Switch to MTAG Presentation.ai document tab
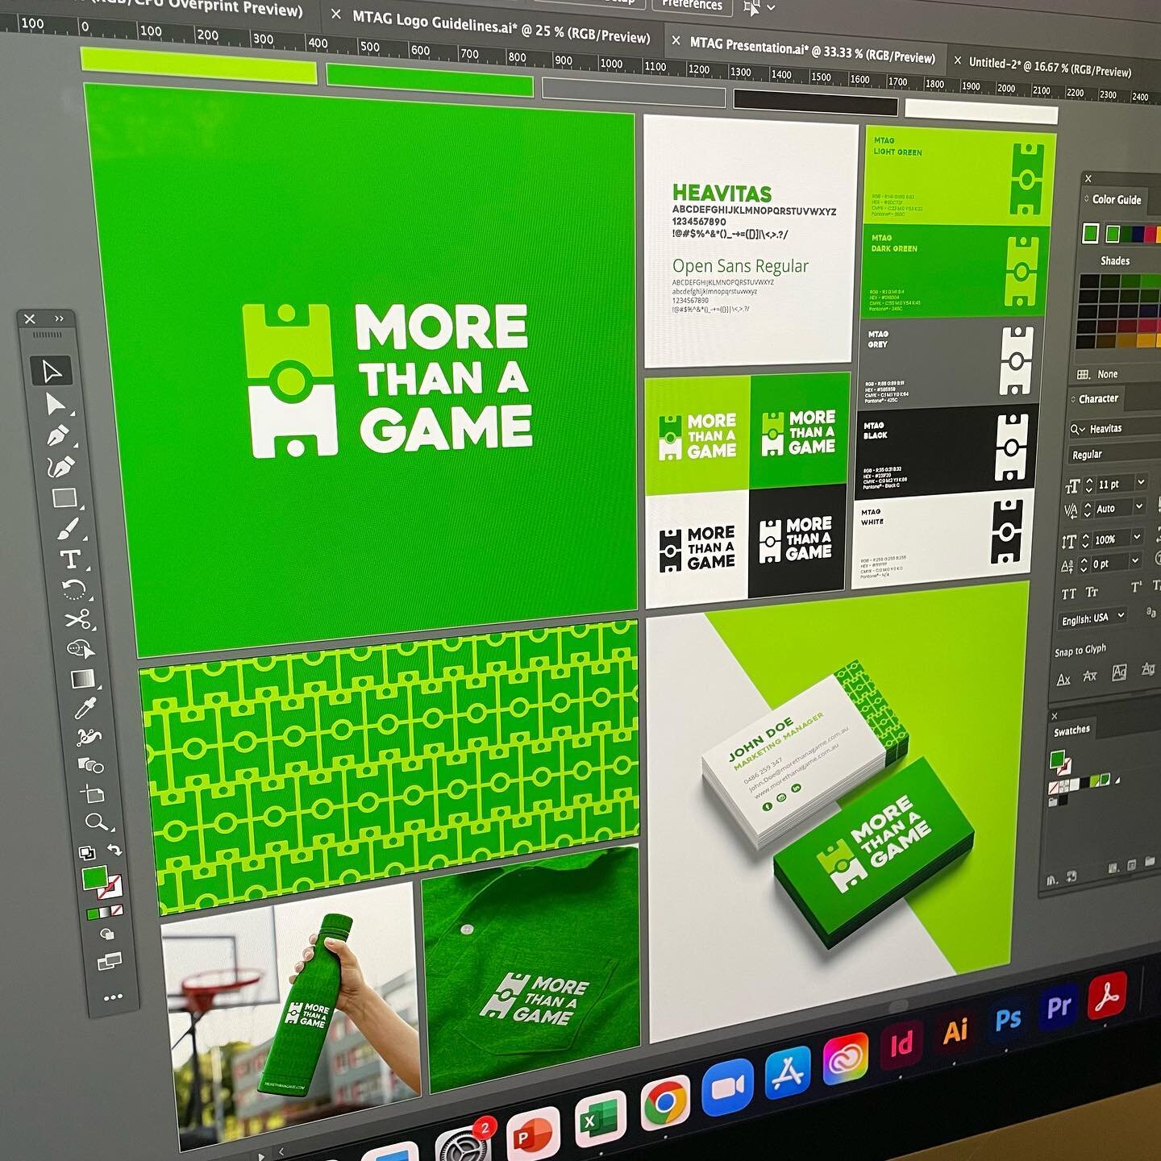1161x1161 pixels. pos(812,50)
